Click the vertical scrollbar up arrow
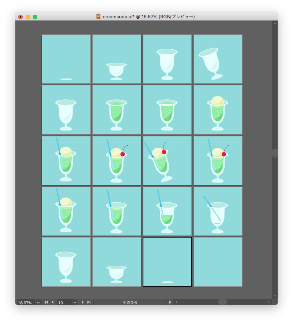Viewport: 293px width, 323px height. [275, 24]
